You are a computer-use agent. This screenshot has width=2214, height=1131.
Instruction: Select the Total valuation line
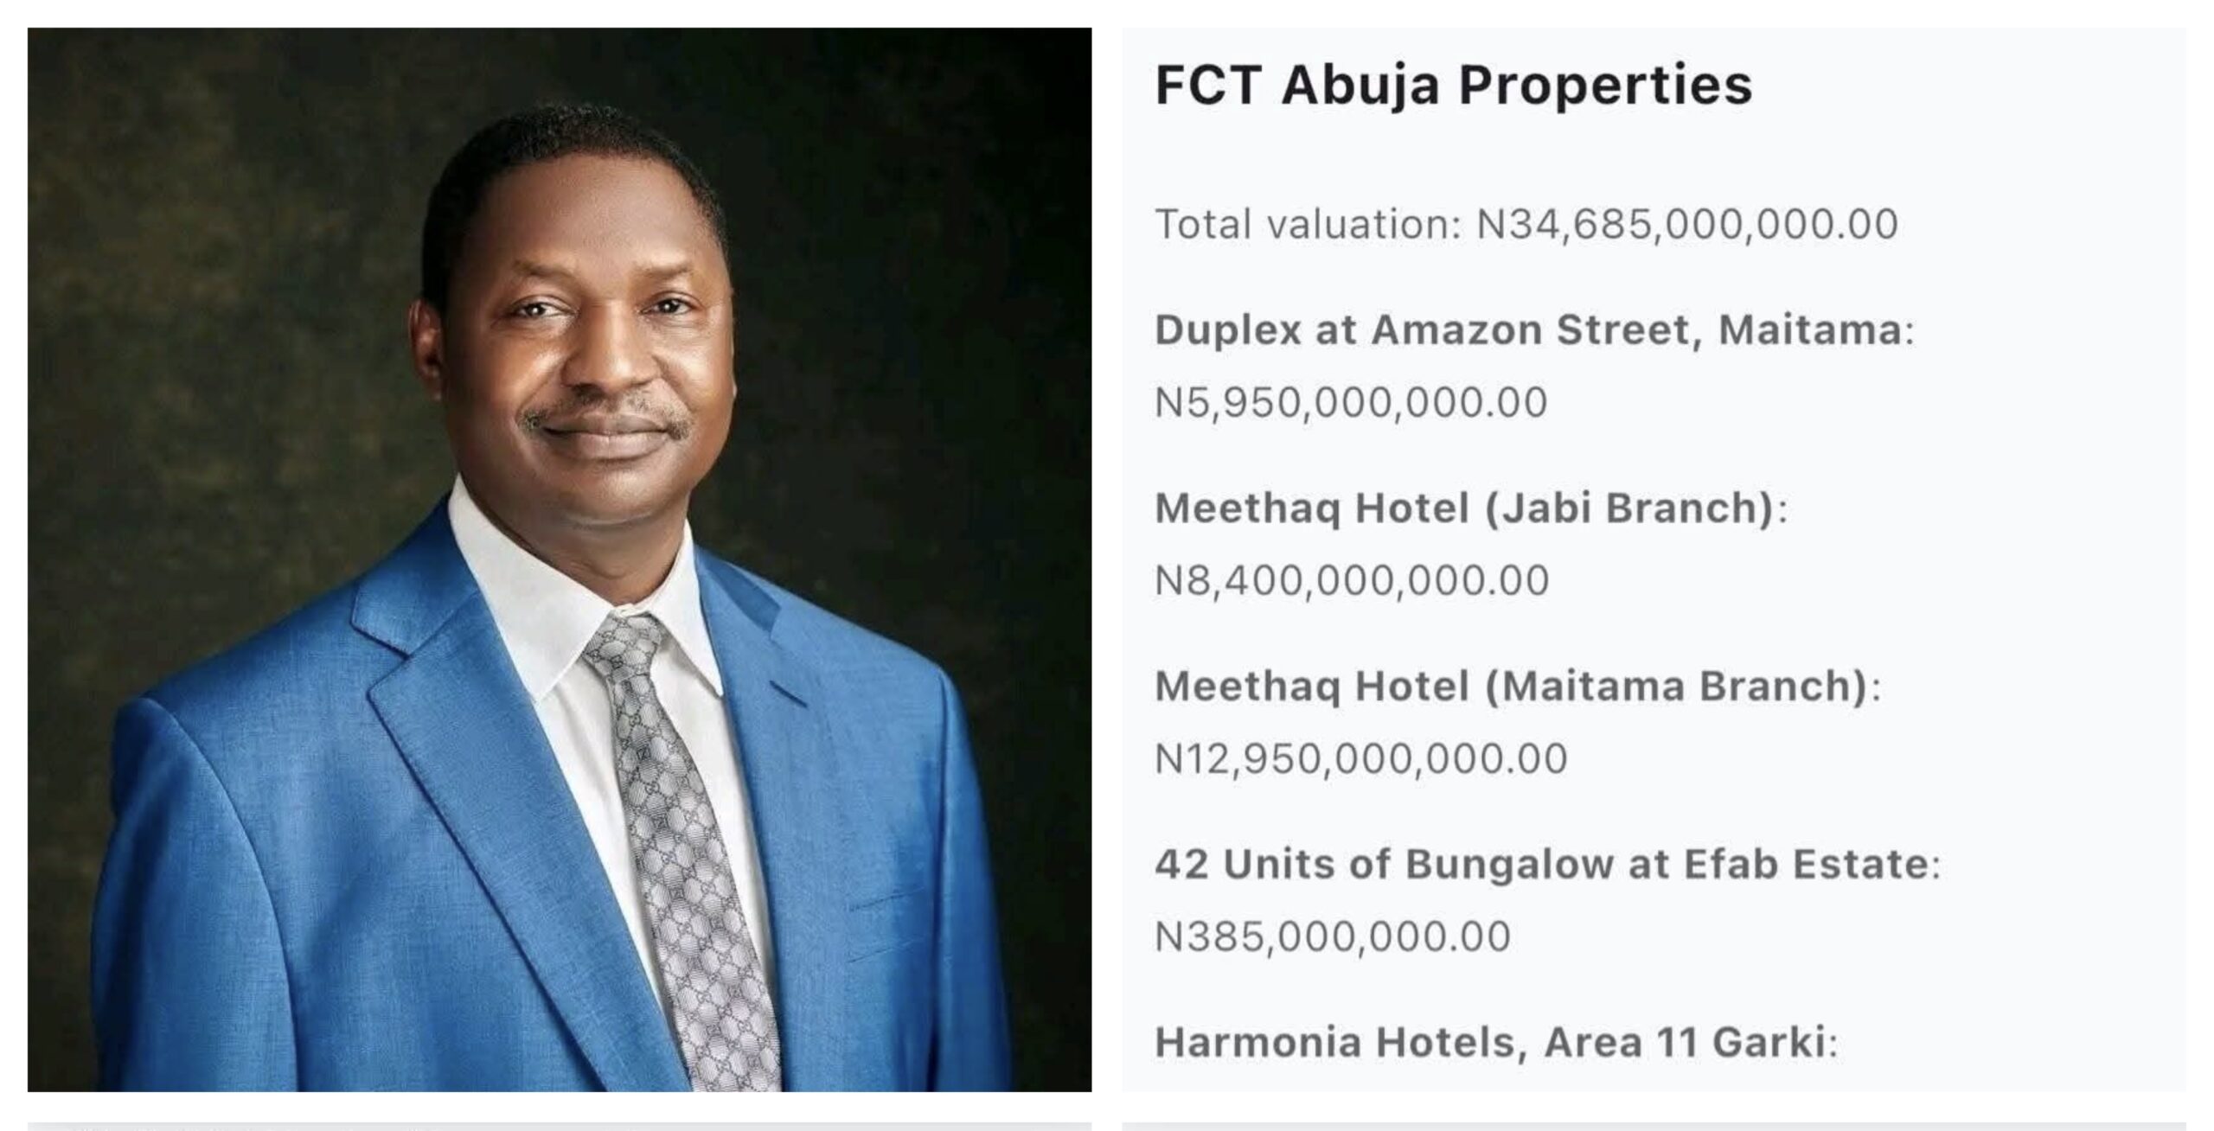(x=1526, y=225)
